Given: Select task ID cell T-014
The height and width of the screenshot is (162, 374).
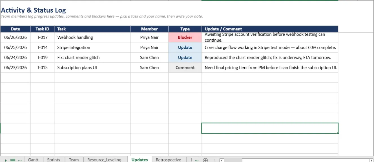Looking at the screenshot, I should point(42,48).
